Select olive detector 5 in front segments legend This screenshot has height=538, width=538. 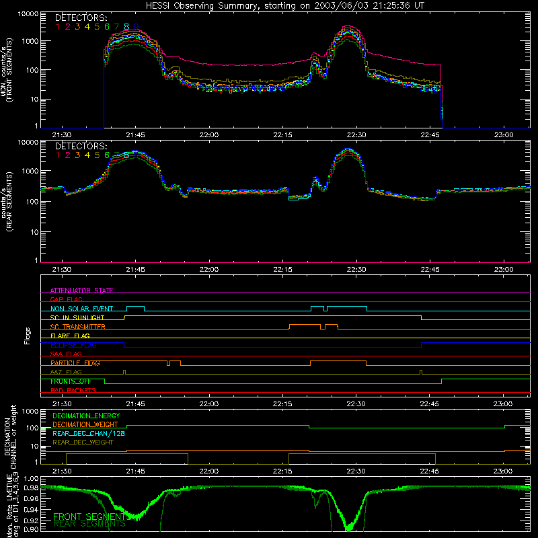point(97,27)
